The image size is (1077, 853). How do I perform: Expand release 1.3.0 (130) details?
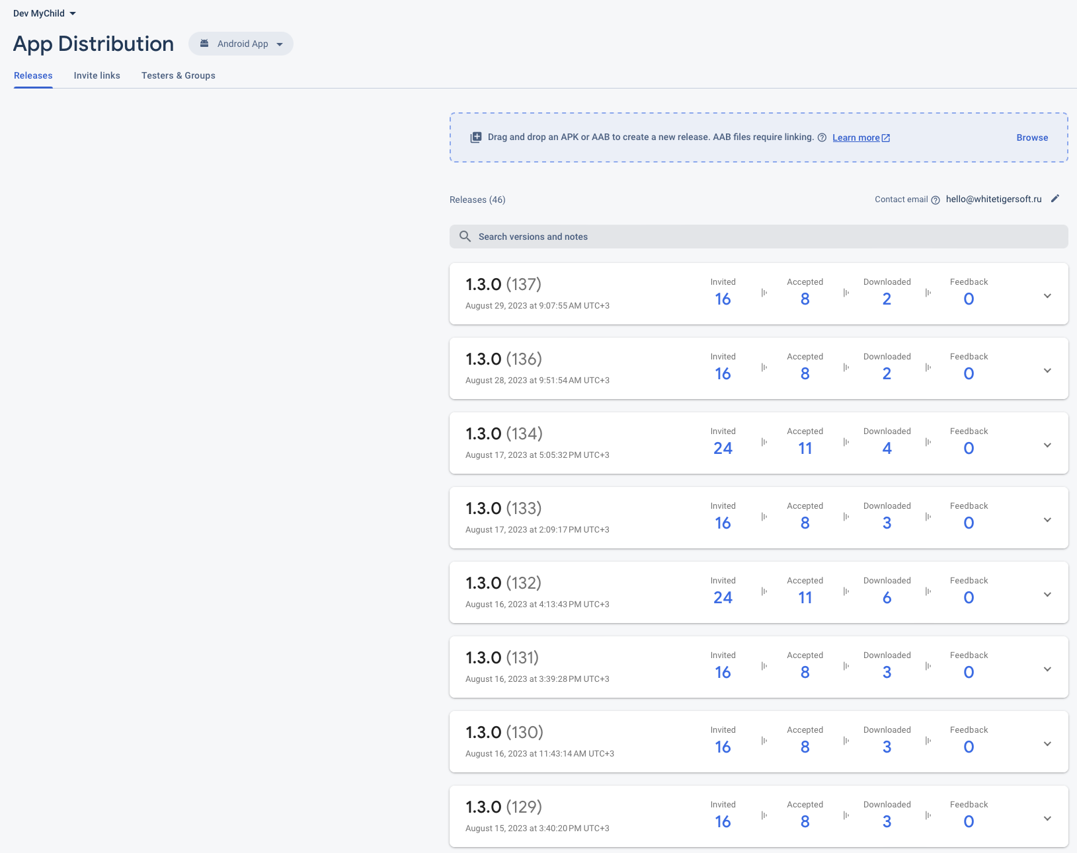[x=1047, y=743]
